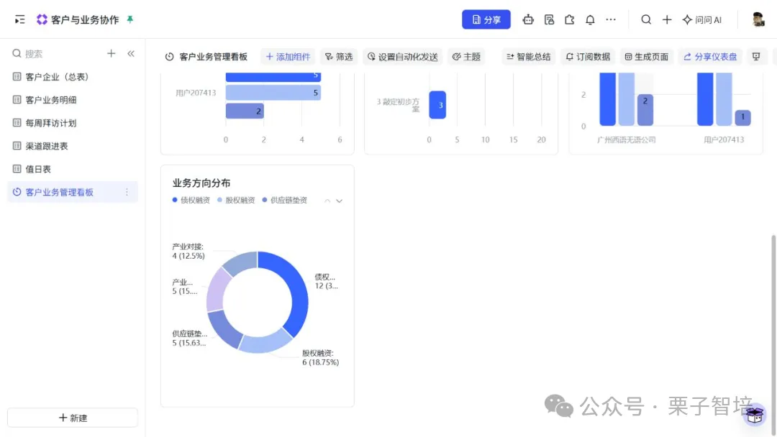Toggle the sidebar menu icon at top left

19,20
